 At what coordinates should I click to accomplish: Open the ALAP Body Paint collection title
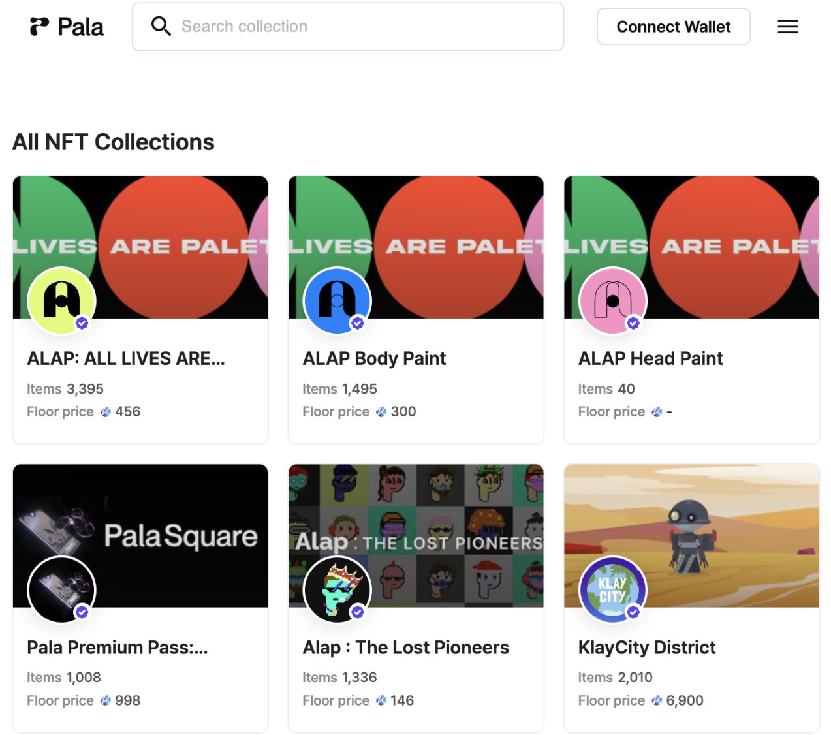pos(374,358)
